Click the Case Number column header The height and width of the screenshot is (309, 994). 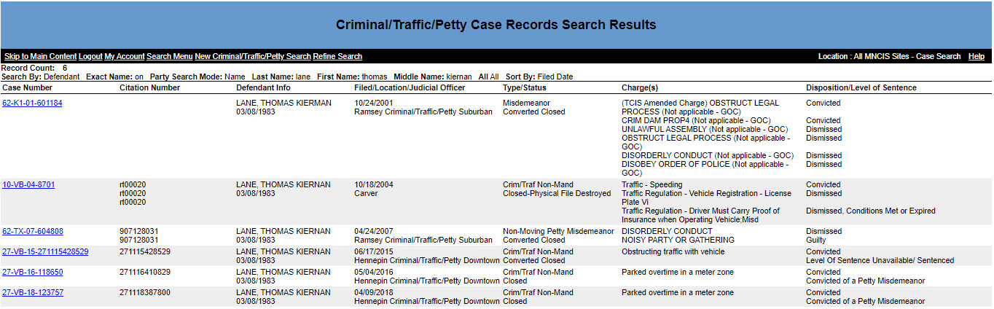(27, 87)
